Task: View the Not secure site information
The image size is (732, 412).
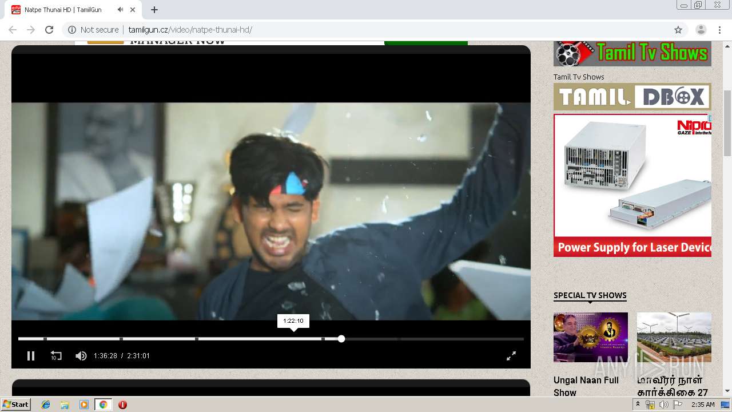Action: pyautogui.click(x=93, y=30)
